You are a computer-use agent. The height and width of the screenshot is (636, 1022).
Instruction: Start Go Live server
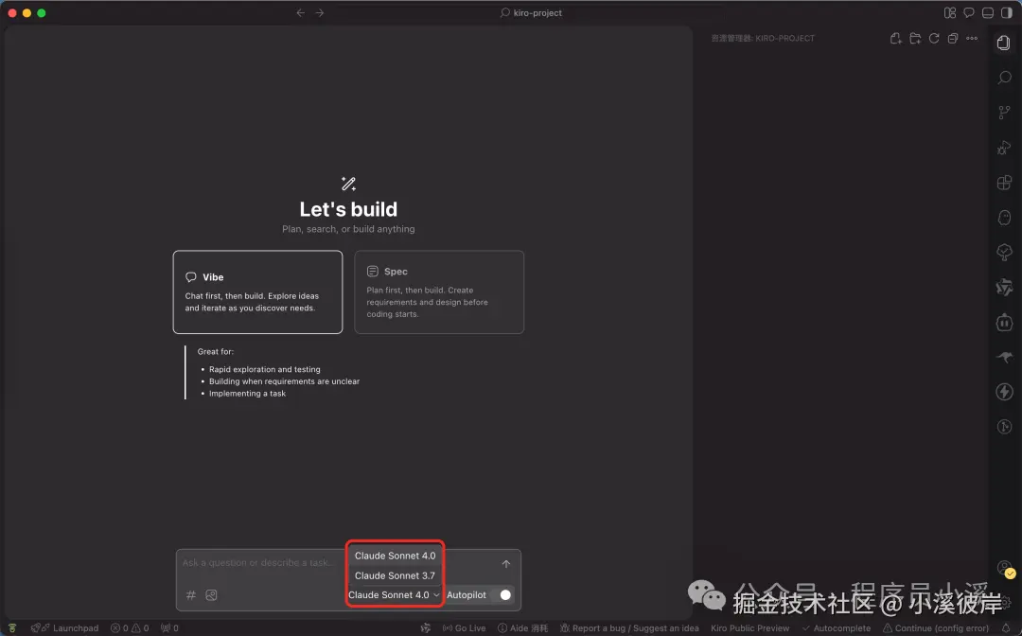464,628
